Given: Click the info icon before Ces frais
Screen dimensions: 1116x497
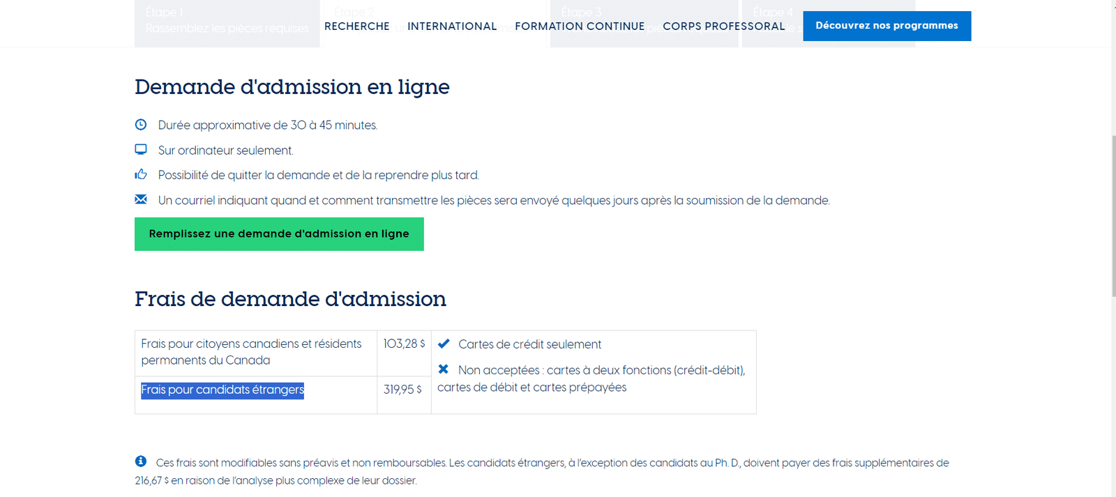Looking at the screenshot, I should 141,461.
